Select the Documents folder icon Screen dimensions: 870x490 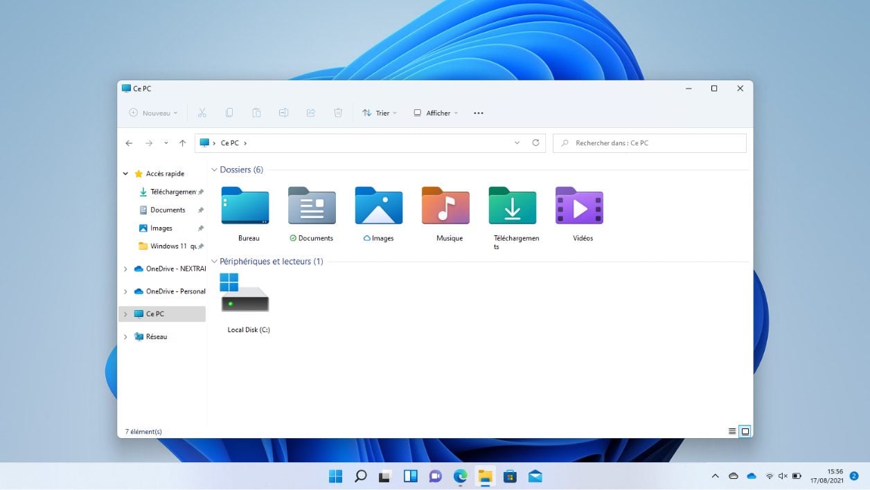pos(312,206)
